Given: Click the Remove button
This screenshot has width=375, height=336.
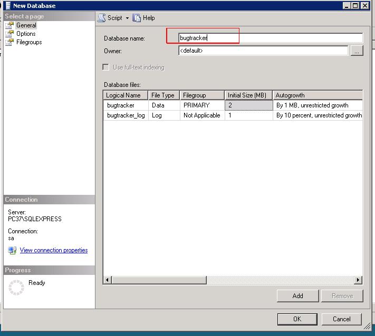Looking at the screenshot, I should pyautogui.click(x=342, y=296).
